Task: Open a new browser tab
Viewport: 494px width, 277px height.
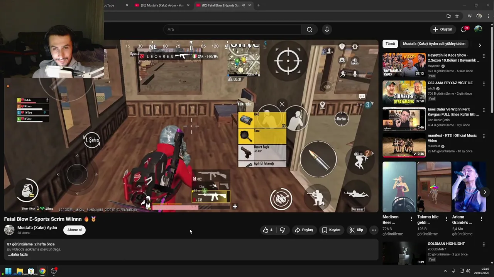Action: tap(259, 5)
